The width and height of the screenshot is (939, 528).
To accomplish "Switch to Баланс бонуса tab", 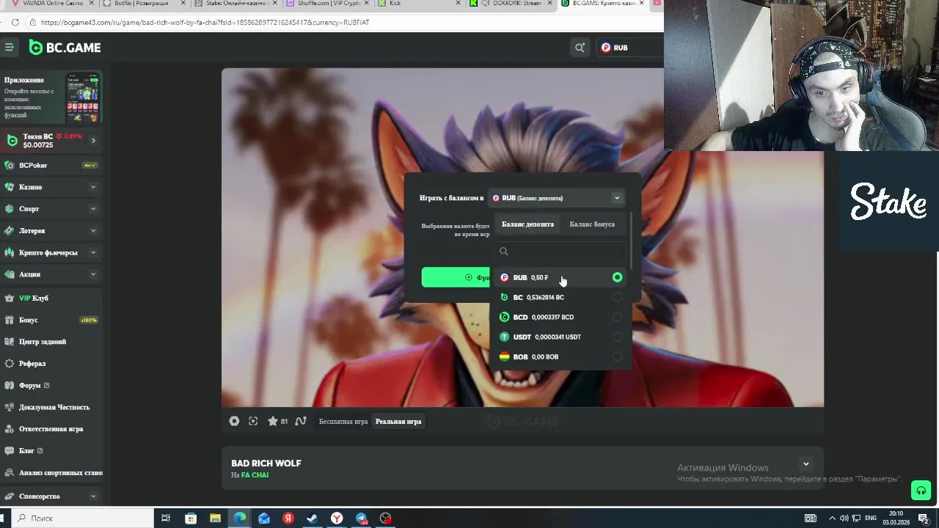I will tap(592, 224).
